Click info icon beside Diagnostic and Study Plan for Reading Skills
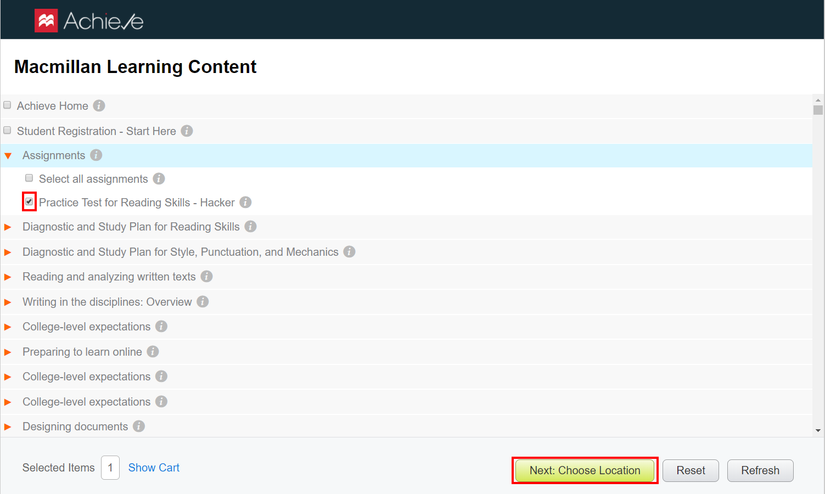The image size is (825, 494). [x=250, y=226]
